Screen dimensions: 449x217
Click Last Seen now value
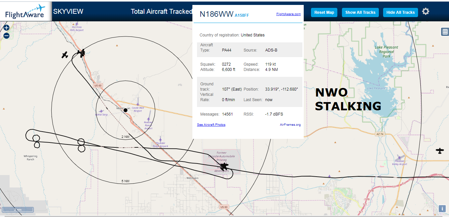pyautogui.click(x=269, y=100)
